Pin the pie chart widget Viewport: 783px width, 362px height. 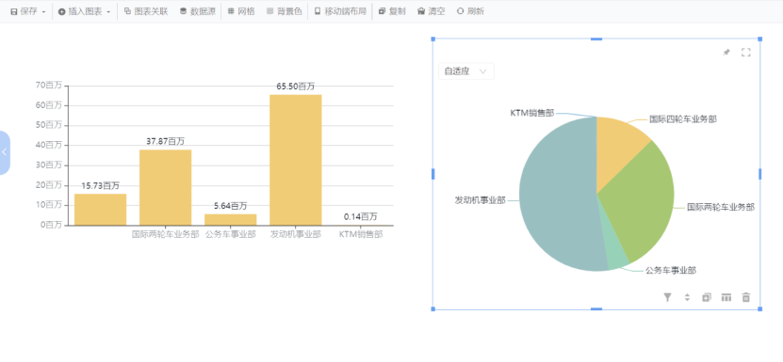(726, 53)
